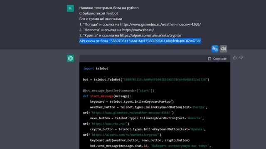Click the gismeteo.ru URL in the user message
Viewport: 266px width, 149px height.
point(160,24)
